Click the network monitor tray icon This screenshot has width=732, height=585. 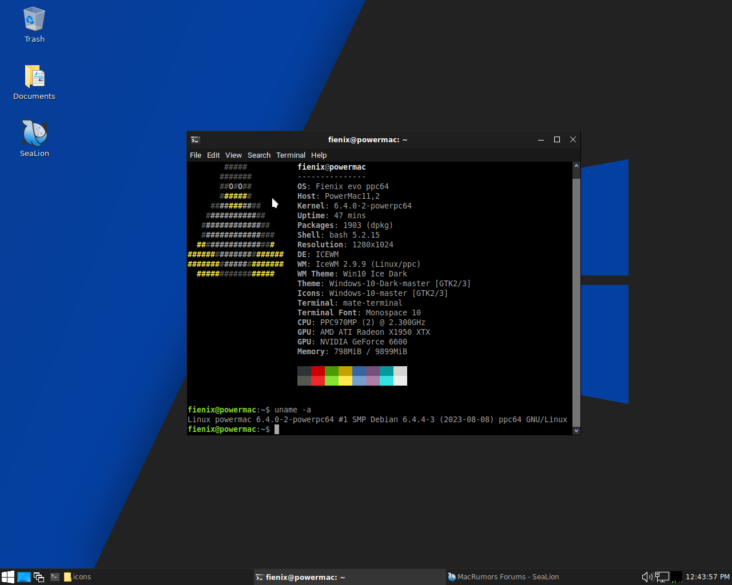(662, 577)
